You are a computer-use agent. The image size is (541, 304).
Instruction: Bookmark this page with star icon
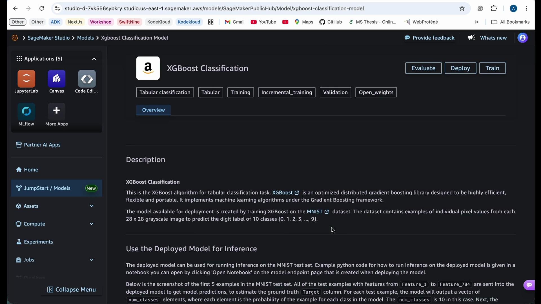tap(462, 8)
